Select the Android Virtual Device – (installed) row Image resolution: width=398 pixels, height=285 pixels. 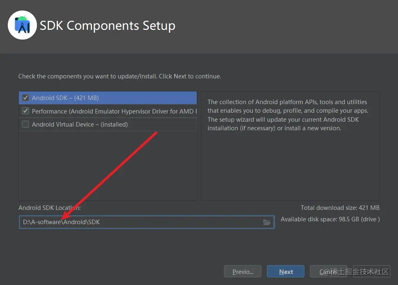point(108,124)
